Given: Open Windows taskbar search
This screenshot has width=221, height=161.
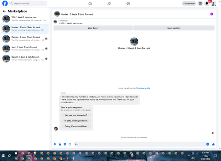Looking at the screenshot, I should pyautogui.click(x=9, y=156).
